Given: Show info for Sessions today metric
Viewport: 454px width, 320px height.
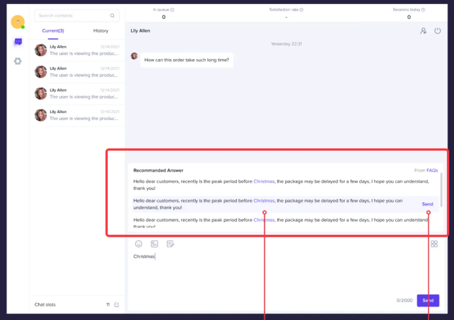Looking at the screenshot, I should coord(423,10).
